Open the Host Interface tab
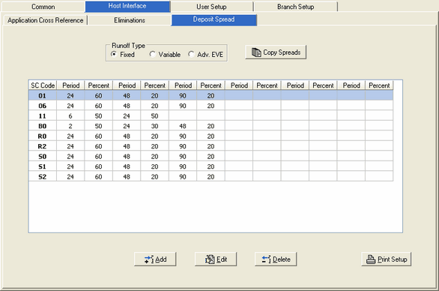Viewport: 439px width, 291px height. (127, 6)
